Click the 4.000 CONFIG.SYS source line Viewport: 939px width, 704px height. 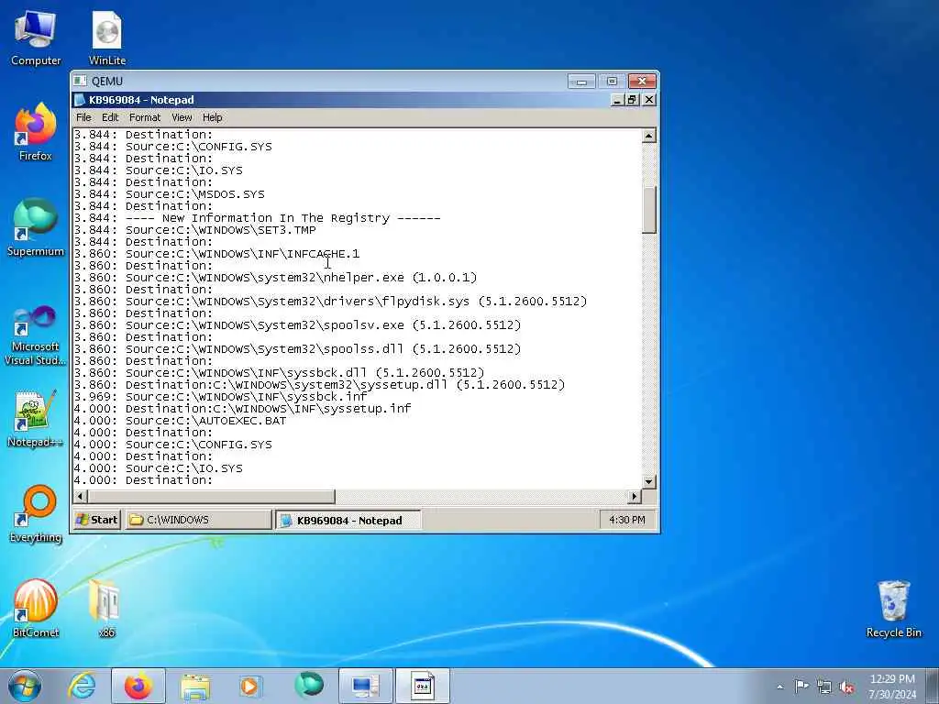(172, 445)
